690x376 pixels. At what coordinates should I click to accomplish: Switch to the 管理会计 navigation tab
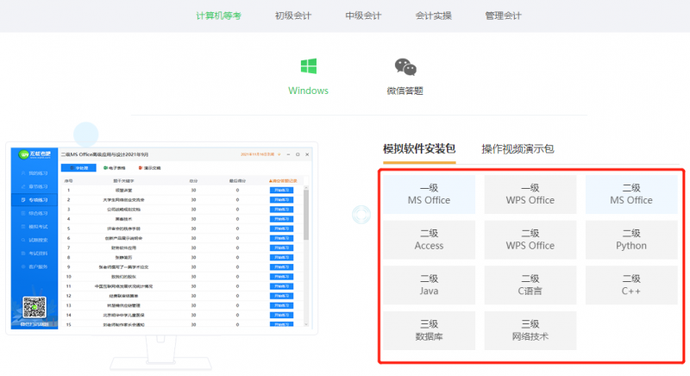point(503,16)
